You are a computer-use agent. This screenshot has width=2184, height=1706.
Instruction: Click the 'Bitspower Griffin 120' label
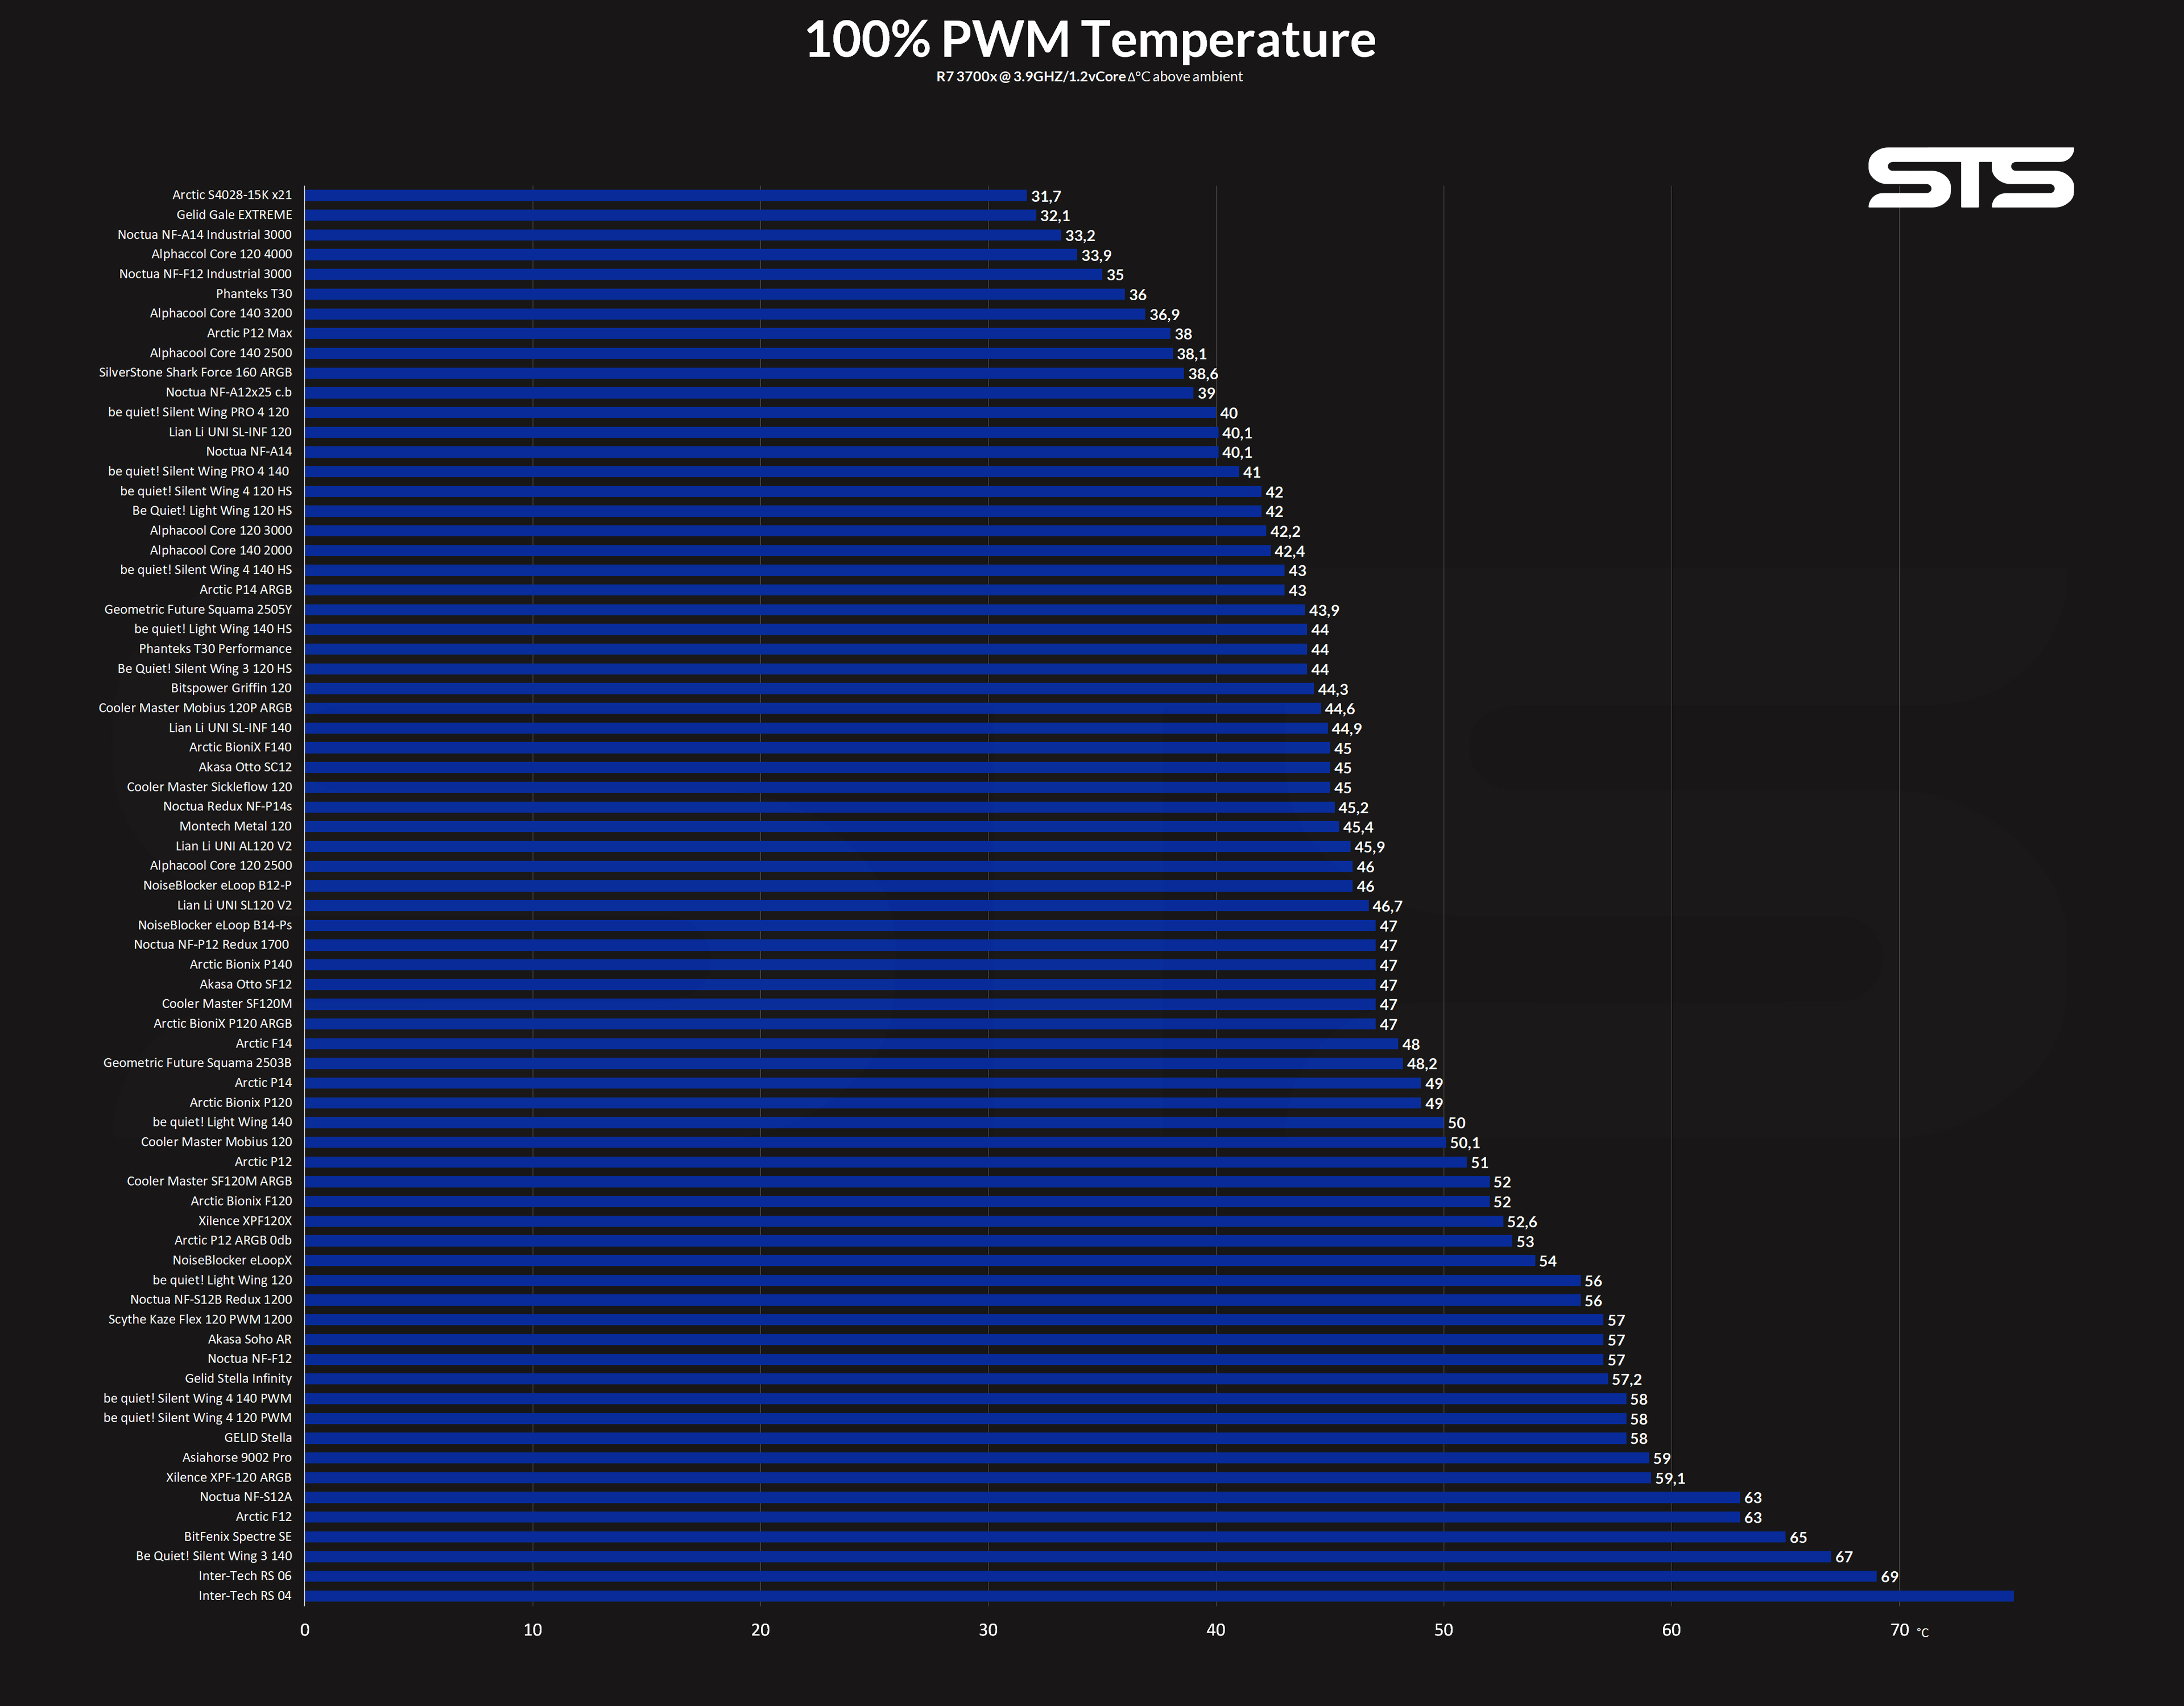point(232,688)
